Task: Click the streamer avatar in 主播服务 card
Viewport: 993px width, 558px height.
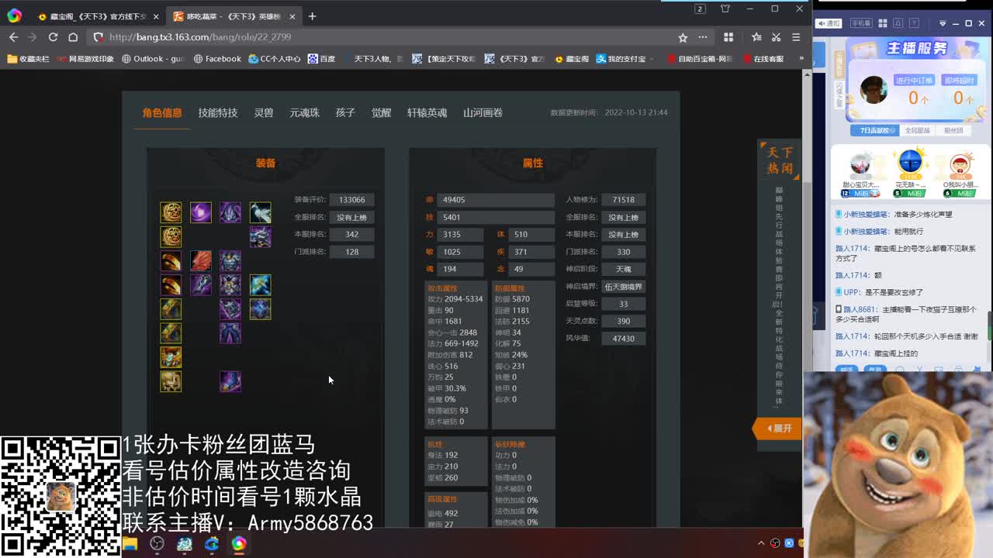Action: [x=874, y=90]
